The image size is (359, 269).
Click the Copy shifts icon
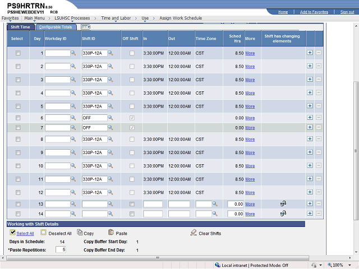coord(80,233)
